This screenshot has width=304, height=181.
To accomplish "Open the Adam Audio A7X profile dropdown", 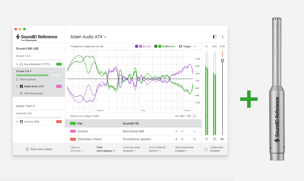I will click(88, 37).
